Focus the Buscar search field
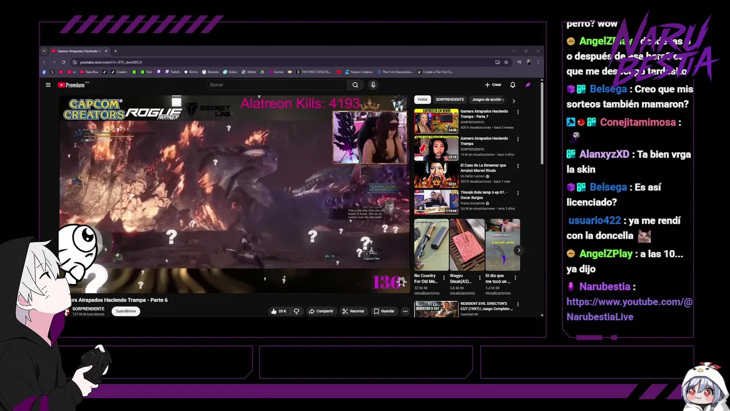This screenshot has height=411, width=730. [x=277, y=85]
